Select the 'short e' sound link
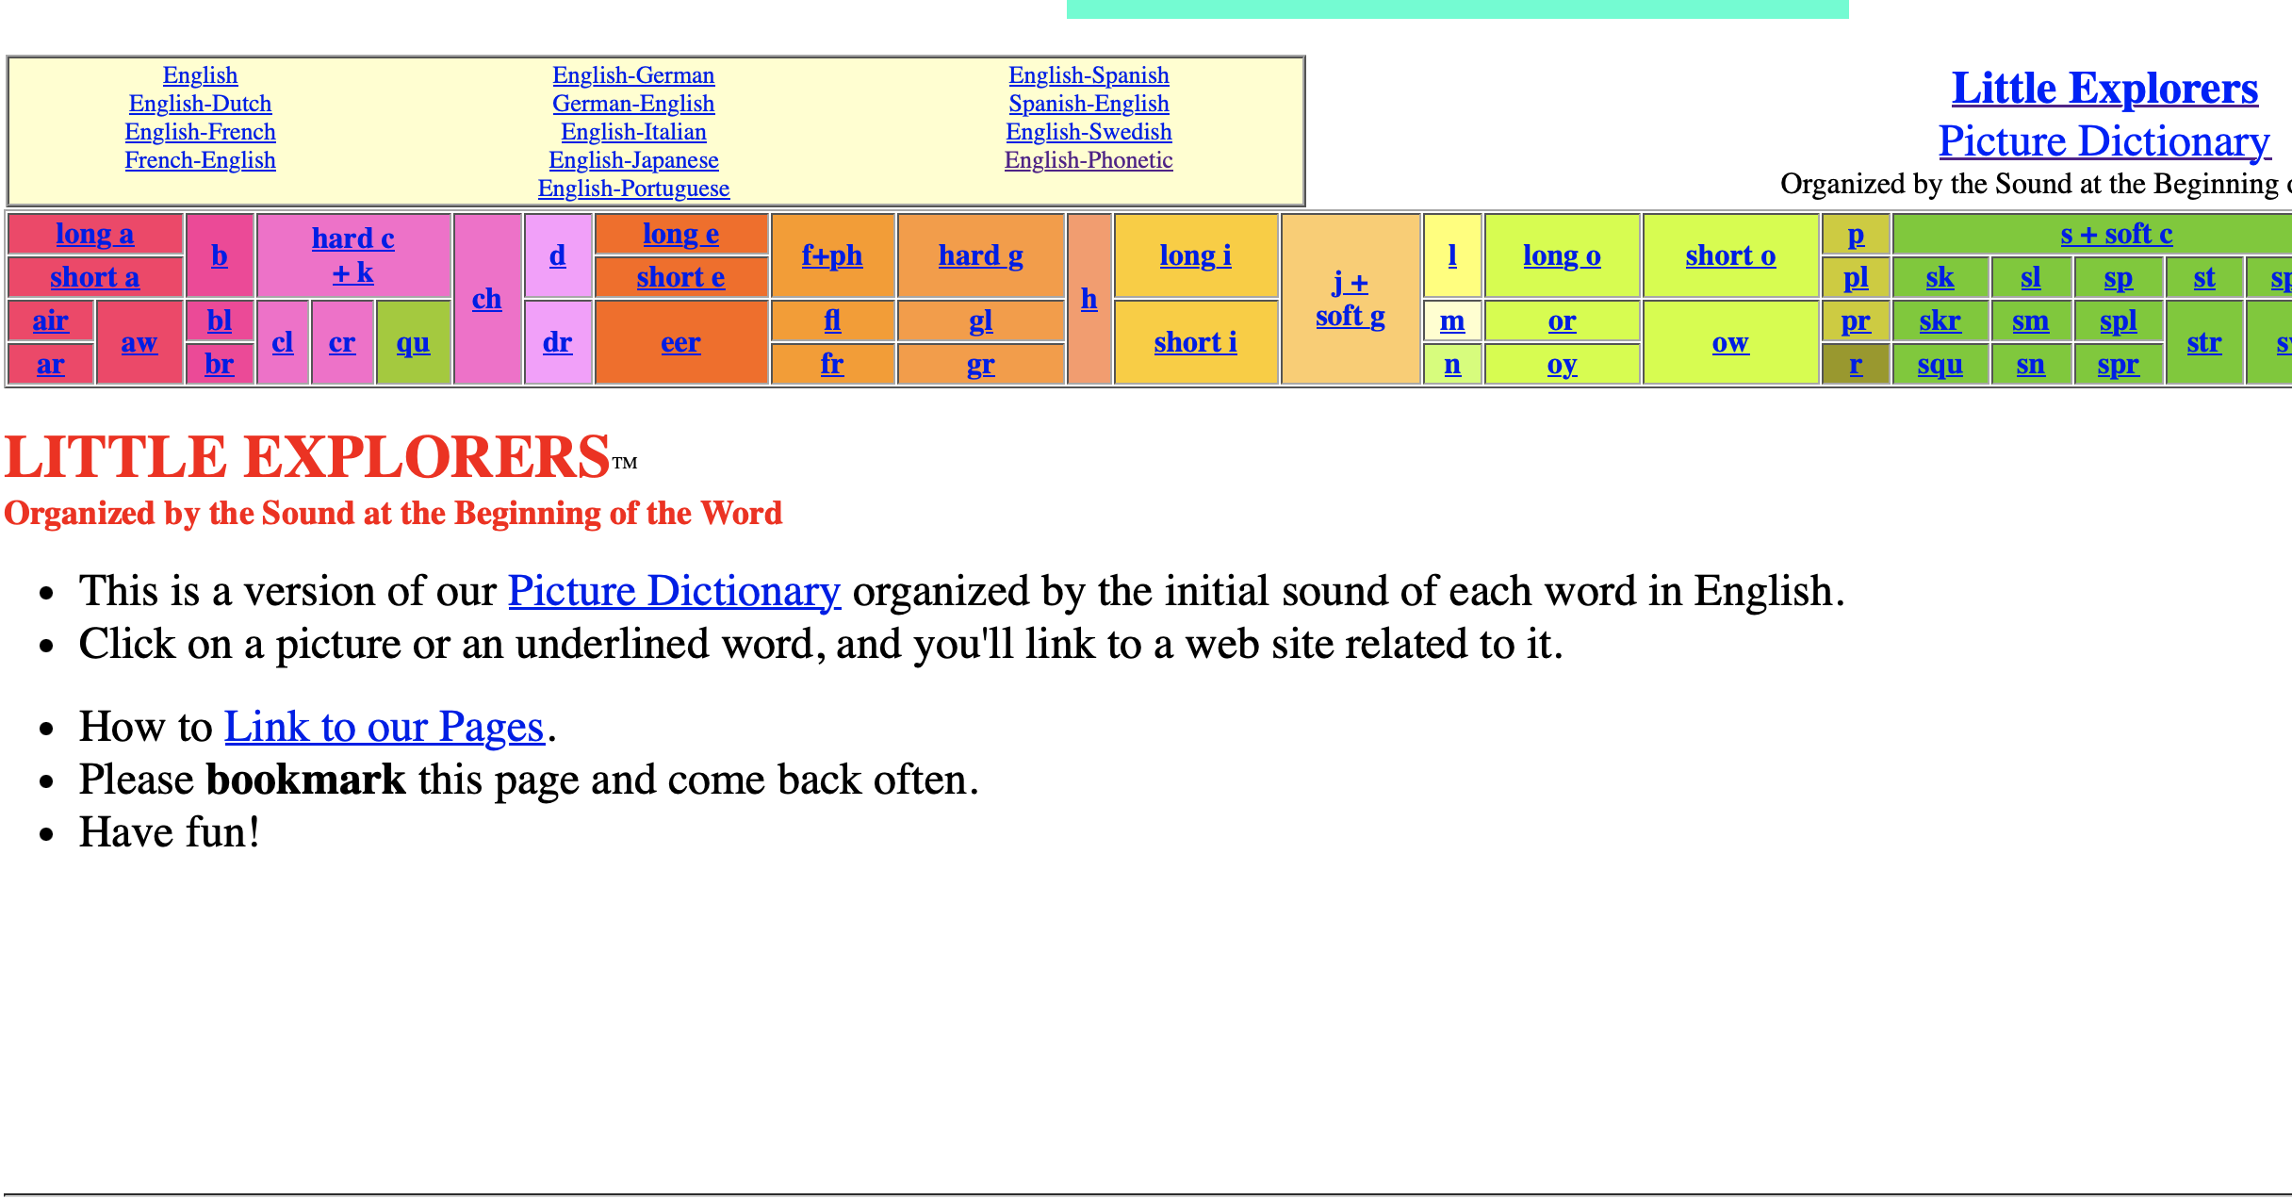2292x1199 pixels. tap(680, 277)
